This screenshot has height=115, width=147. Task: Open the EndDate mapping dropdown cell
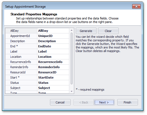tap(53, 46)
